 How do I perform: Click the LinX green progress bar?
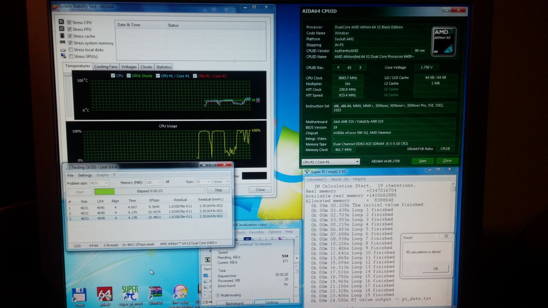coord(104,192)
